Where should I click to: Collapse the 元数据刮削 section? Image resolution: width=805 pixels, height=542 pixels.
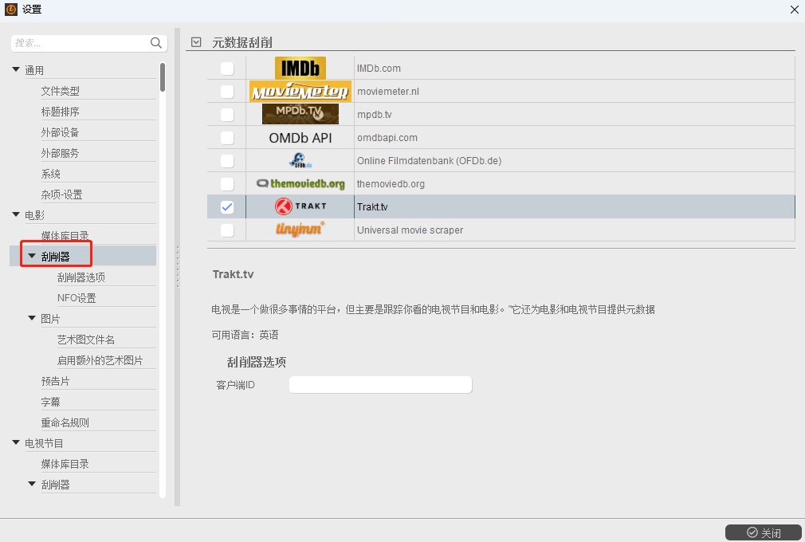196,42
